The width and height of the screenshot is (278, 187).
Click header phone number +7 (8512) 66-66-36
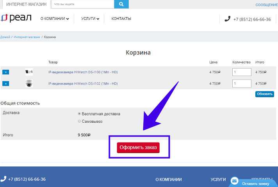click(252, 19)
